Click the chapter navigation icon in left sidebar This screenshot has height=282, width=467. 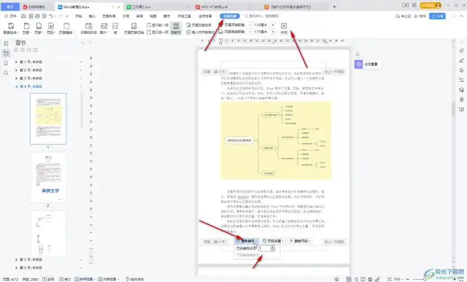pos(6,54)
